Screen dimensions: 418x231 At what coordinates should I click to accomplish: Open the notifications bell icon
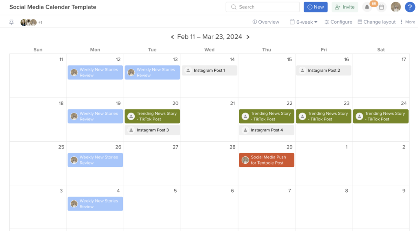coord(367,7)
